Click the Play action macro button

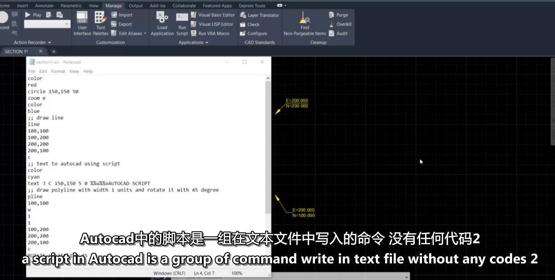pos(32,15)
